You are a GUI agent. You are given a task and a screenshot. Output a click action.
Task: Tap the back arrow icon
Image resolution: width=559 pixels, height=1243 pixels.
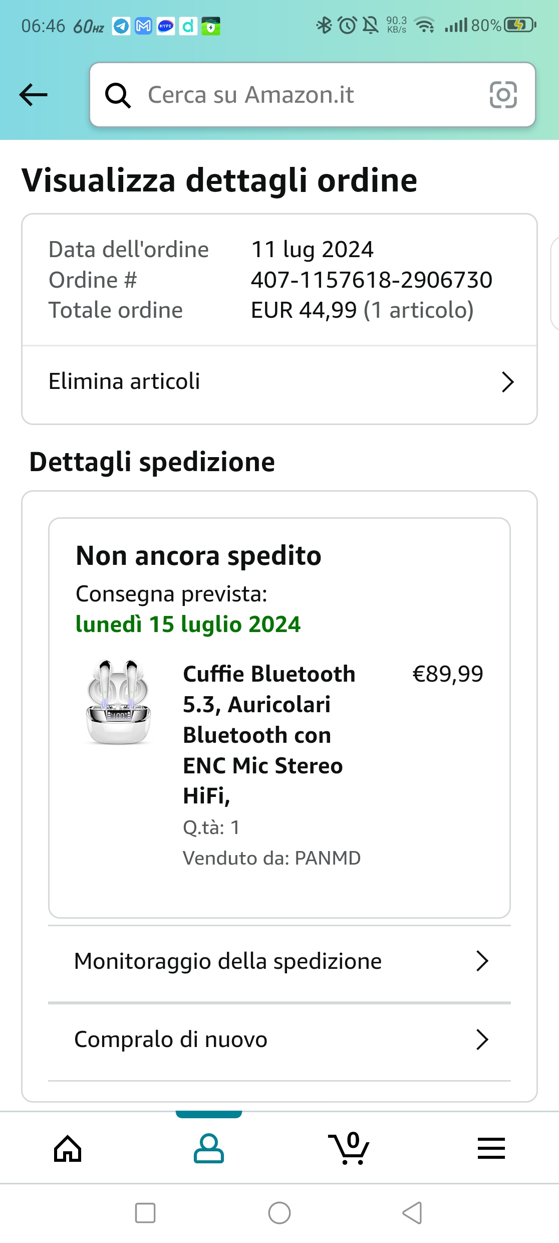[x=34, y=95]
